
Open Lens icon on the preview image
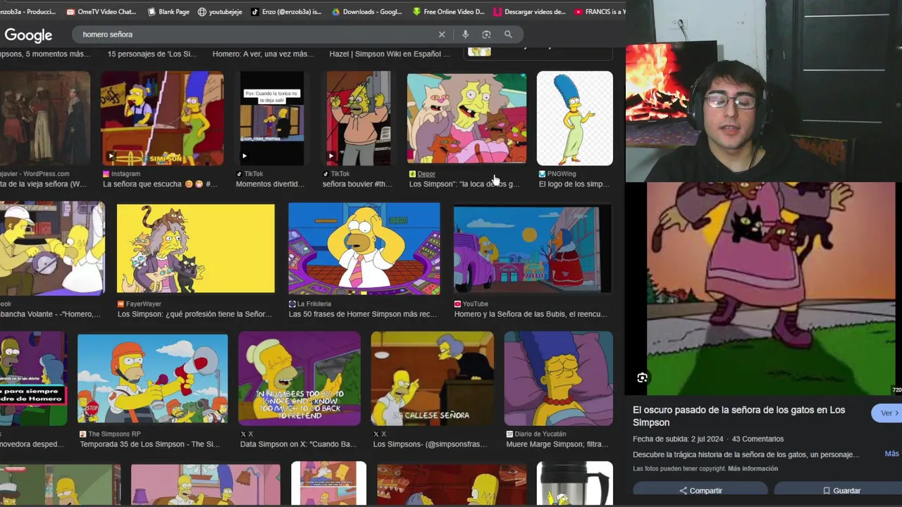click(642, 378)
